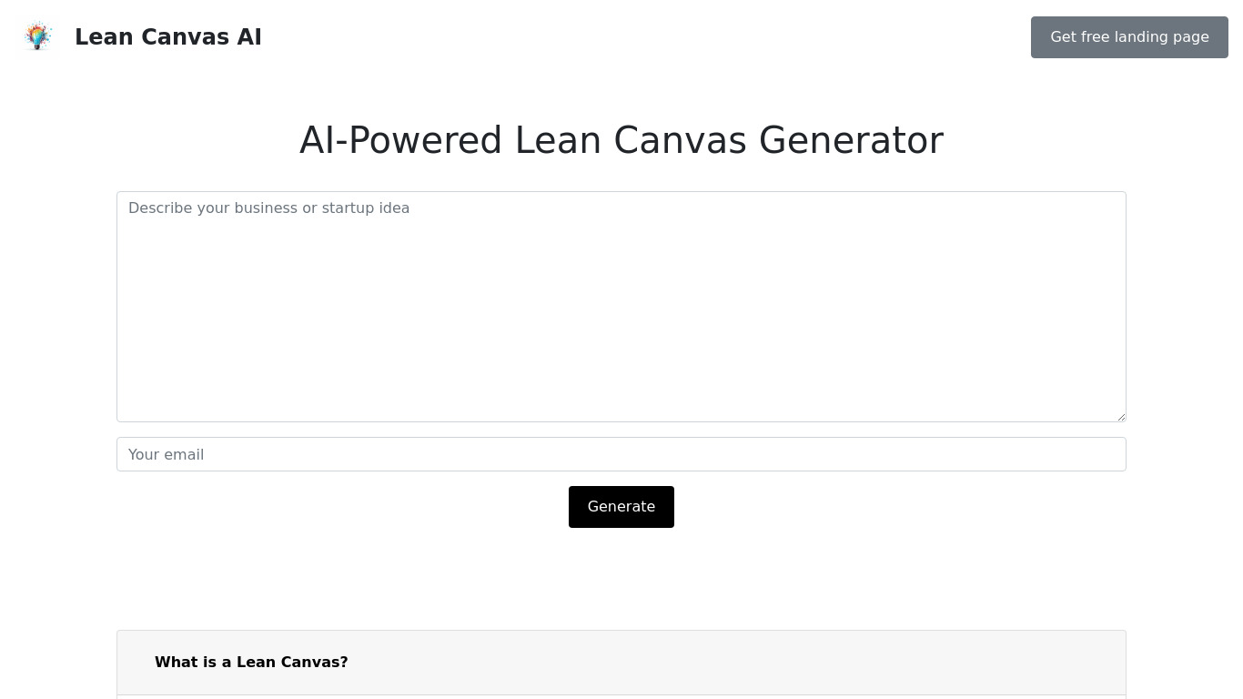Click the gray button in the top-right header

point(1128,37)
